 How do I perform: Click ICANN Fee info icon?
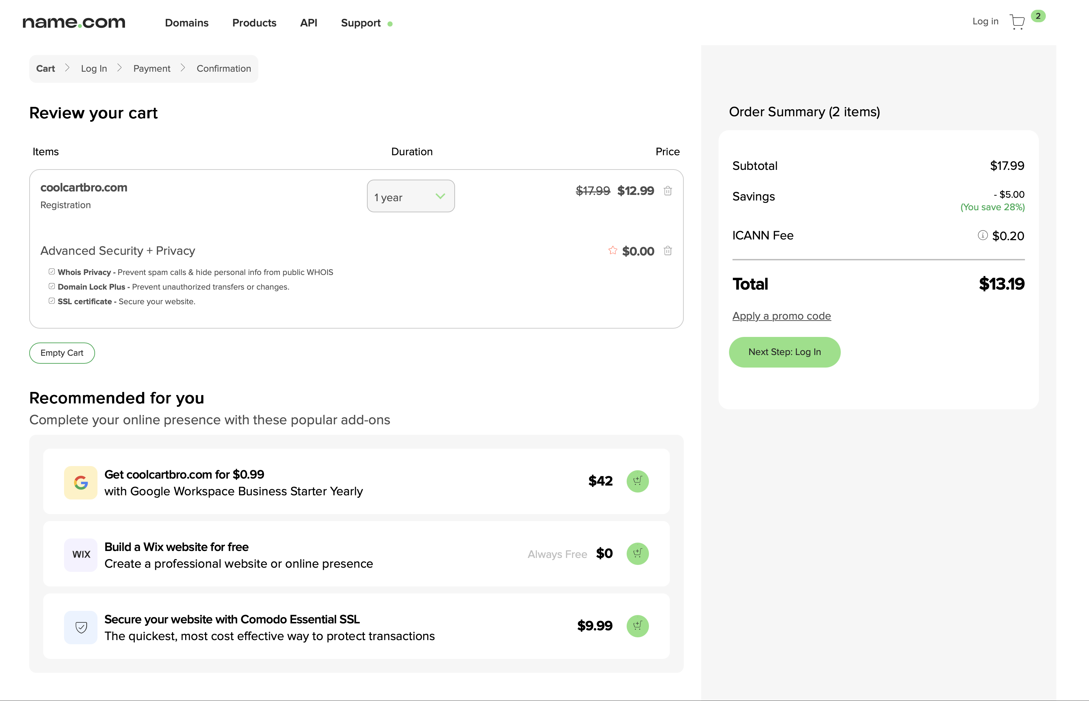click(x=982, y=235)
